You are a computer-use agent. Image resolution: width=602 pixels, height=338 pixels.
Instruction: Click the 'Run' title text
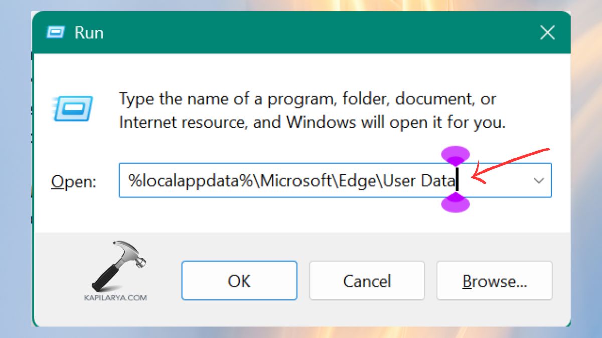click(x=89, y=32)
